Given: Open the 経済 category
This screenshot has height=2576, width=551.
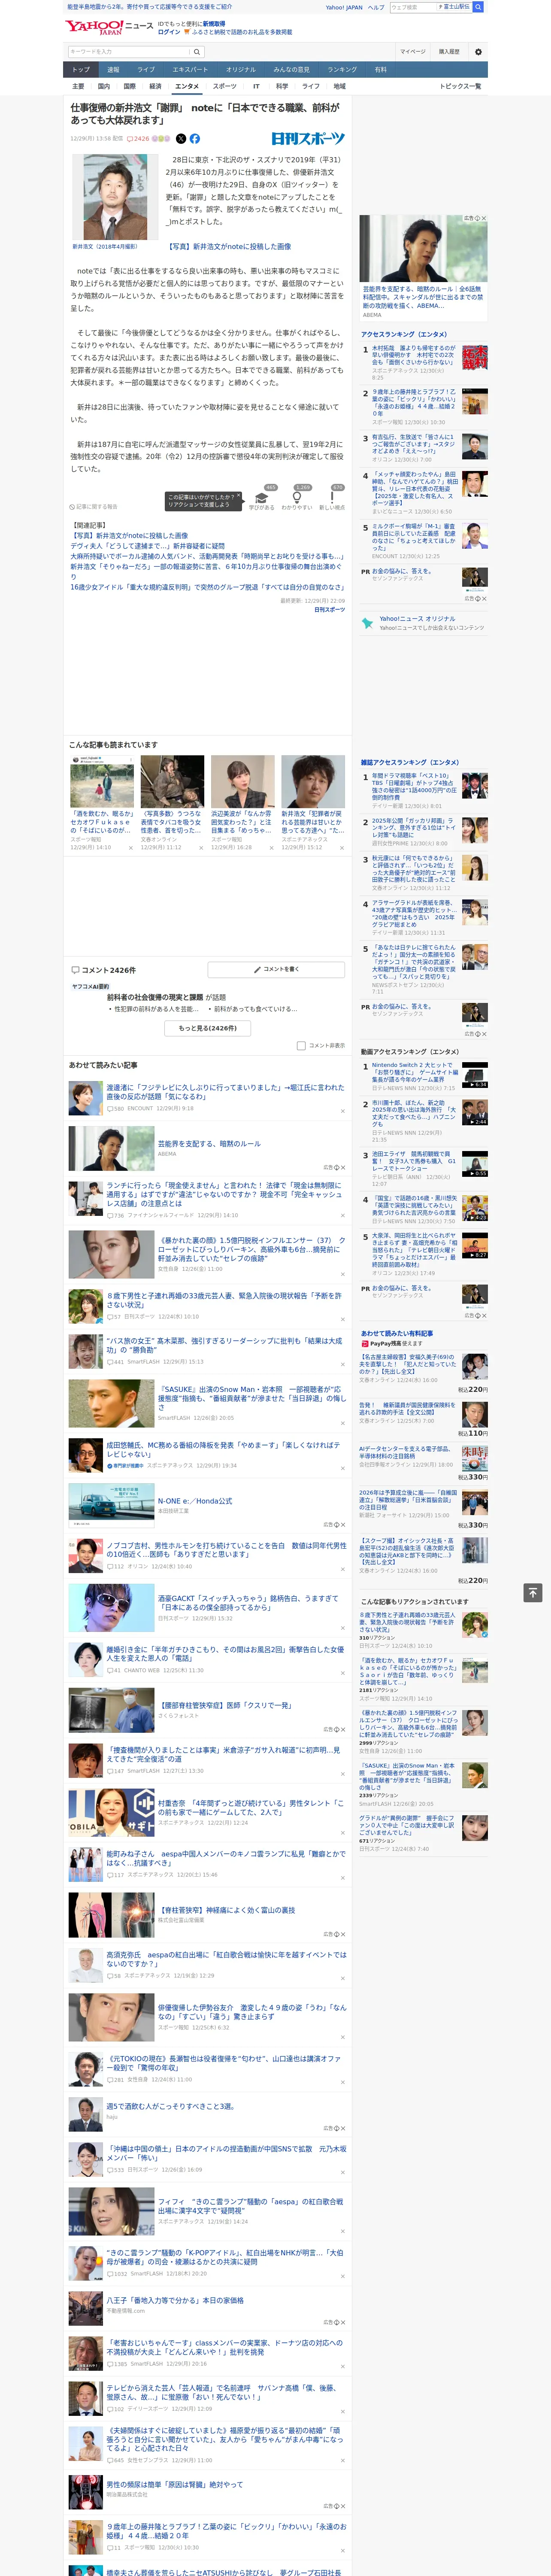Looking at the screenshot, I should click(155, 86).
